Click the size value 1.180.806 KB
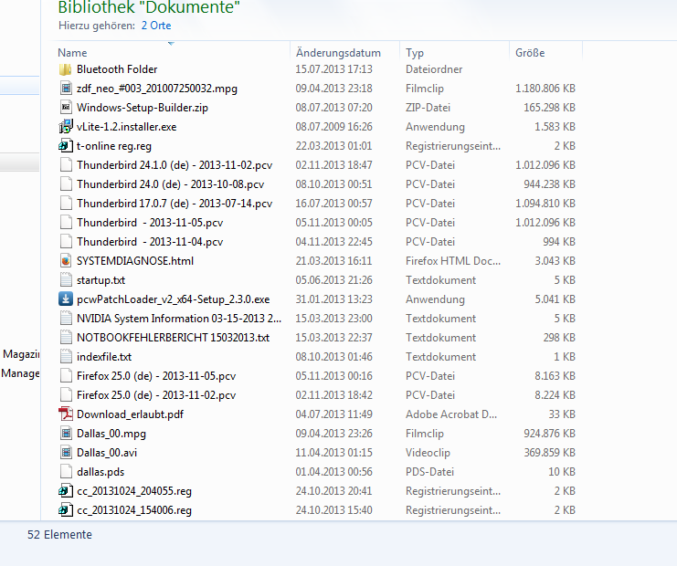Viewport: 677px width, 566px height. [x=545, y=89]
